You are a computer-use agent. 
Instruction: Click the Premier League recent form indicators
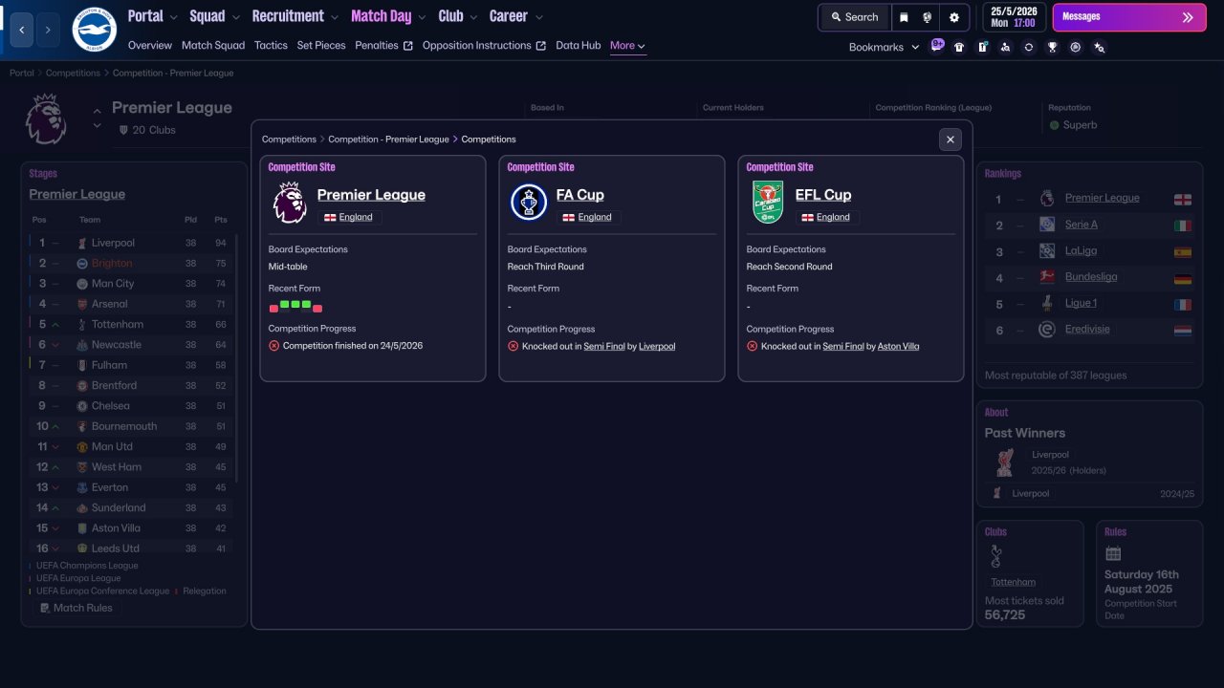pyautogui.click(x=295, y=306)
